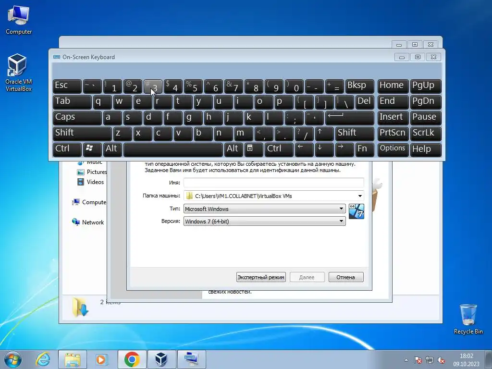Launch Oracle VM VirtualBox desktop shortcut
Image resolution: width=492 pixels, height=369 pixels.
pos(18,73)
